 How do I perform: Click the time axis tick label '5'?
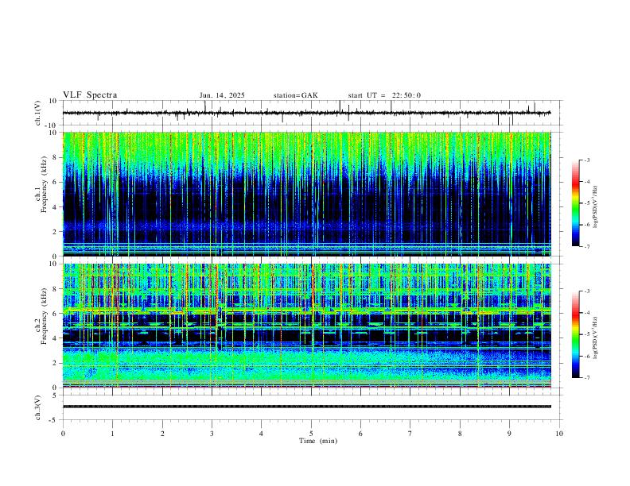(311, 434)
